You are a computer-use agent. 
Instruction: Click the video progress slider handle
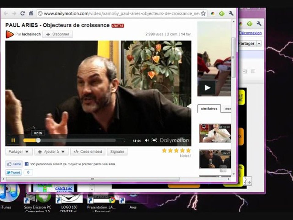click(x=38, y=140)
